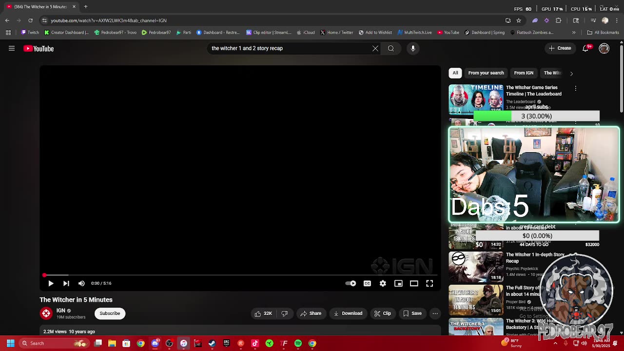Show hidden system tray icons
The height and width of the screenshot is (351, 624).
click(555, 344)
